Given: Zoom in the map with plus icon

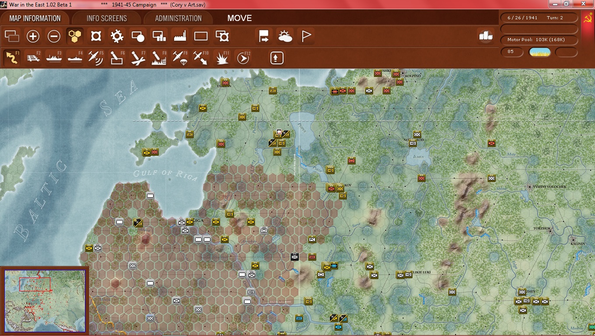Looking at the screenshot, I should [x=33, y=36].
